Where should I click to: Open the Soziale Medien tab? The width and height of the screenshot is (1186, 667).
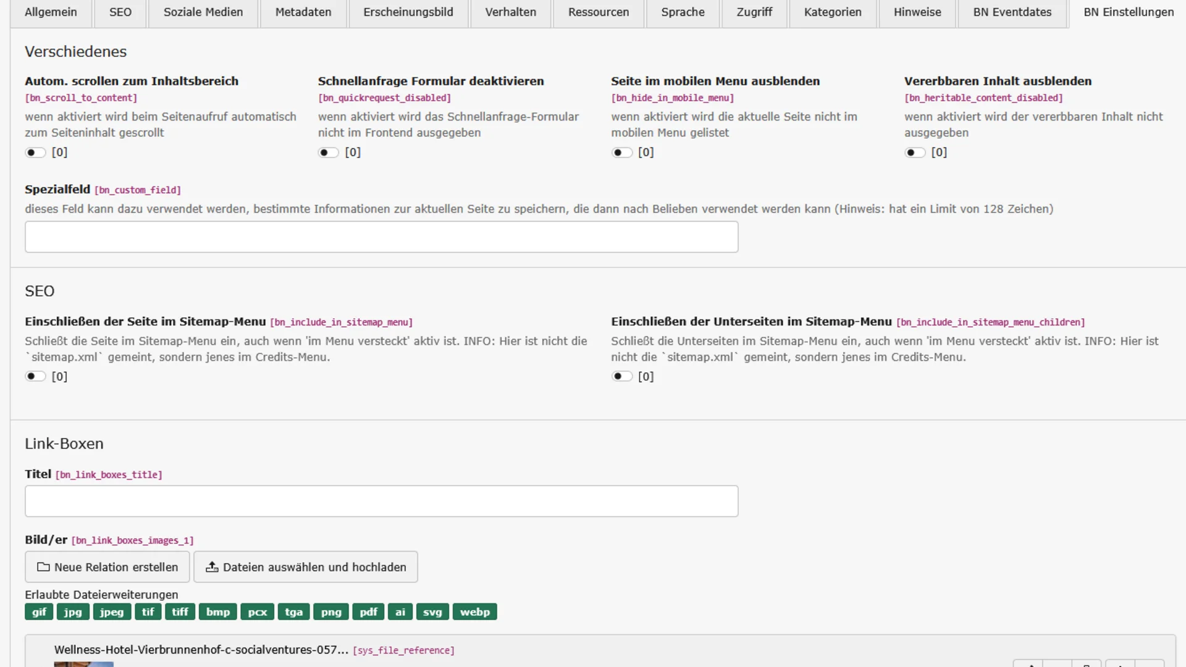point(203,12)
